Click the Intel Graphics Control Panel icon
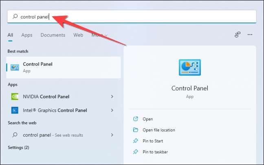The width and height of the screenshot is (264, 165). pos(15,111)
